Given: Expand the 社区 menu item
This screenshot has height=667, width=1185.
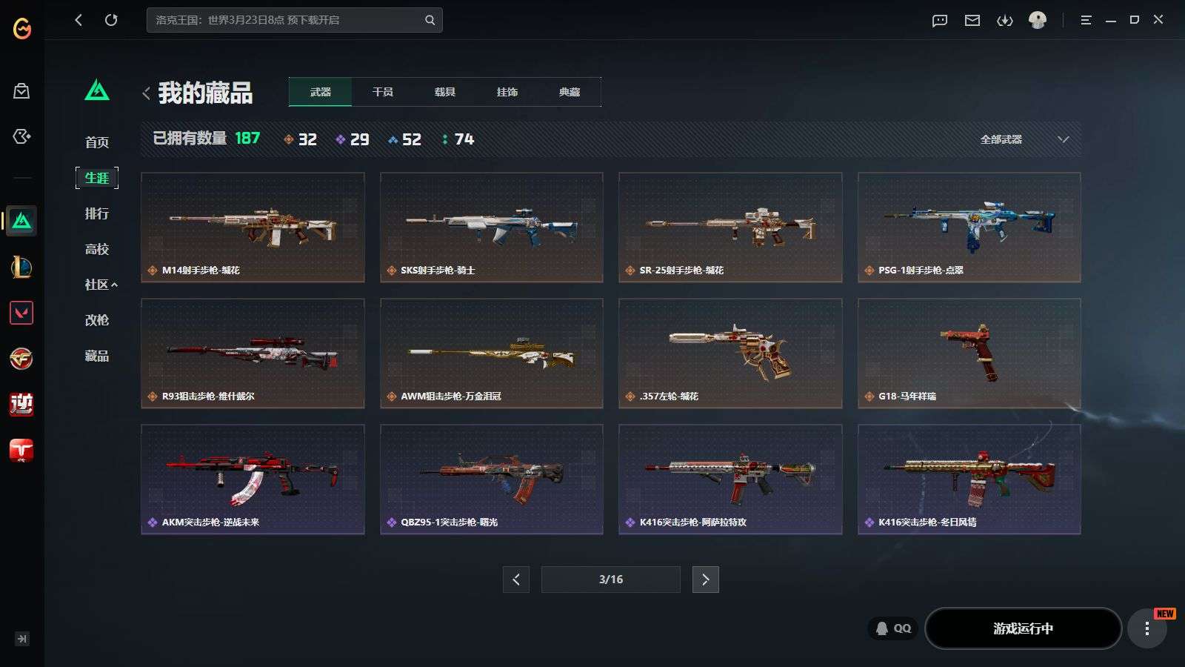Looking at the screenshot, I should pyautogui.click(x=101, y=285).
